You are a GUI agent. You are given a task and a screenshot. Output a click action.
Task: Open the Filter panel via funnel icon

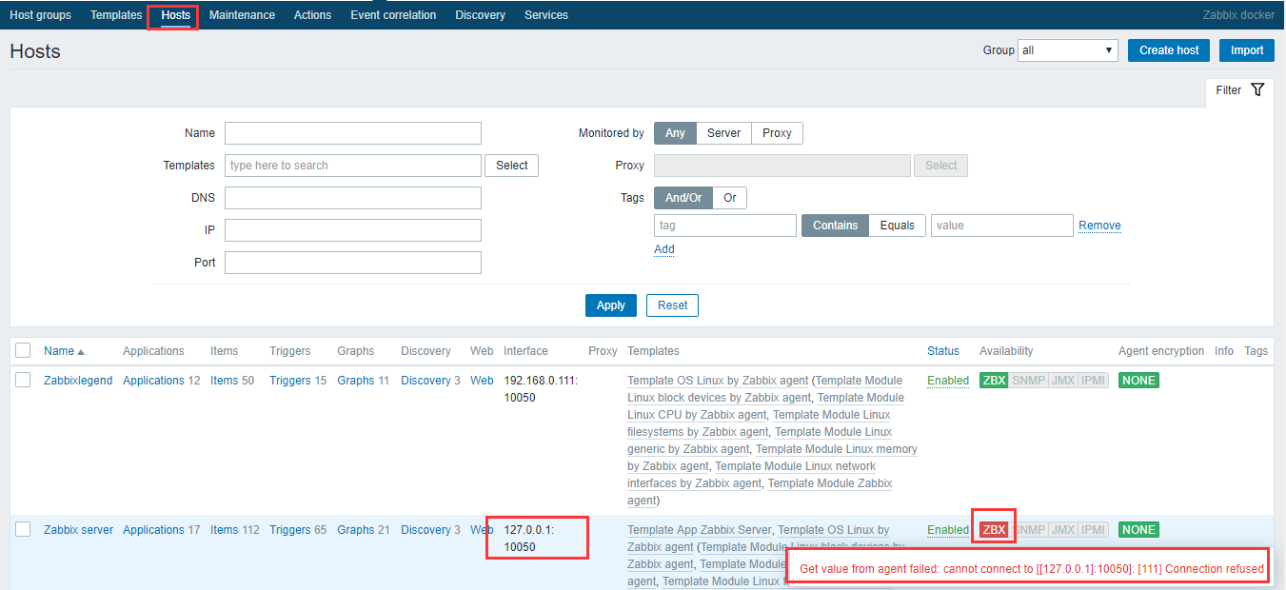[x=1258, y=89]
